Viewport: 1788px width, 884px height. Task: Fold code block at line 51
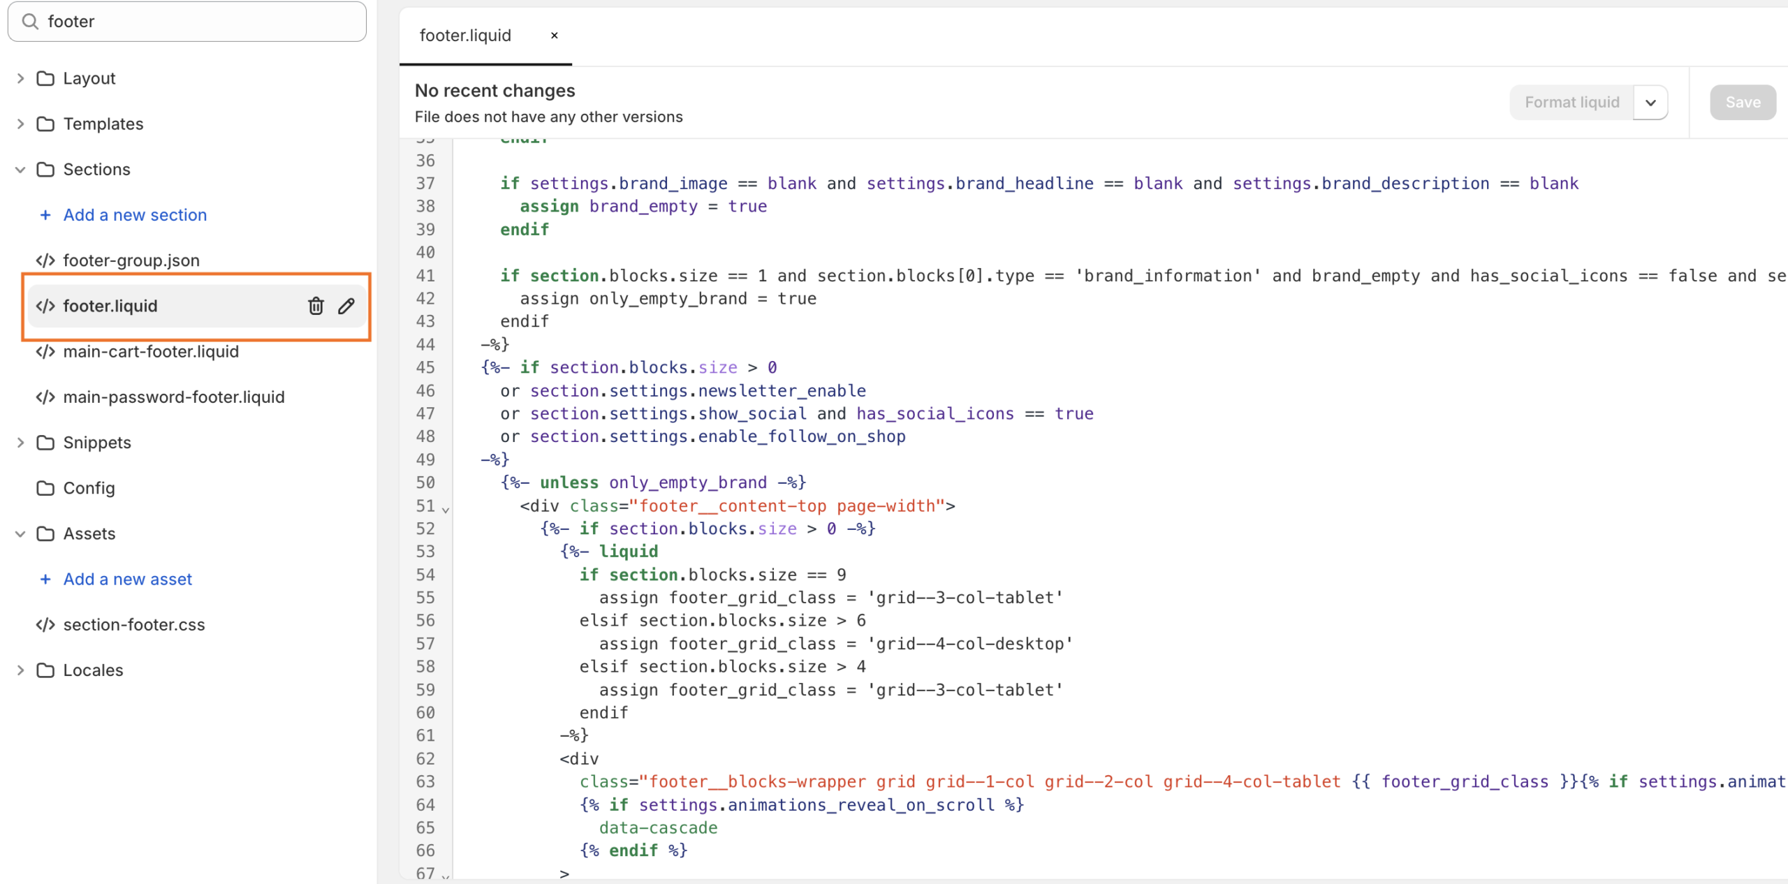pyautogui.click(x=446, y=509)
